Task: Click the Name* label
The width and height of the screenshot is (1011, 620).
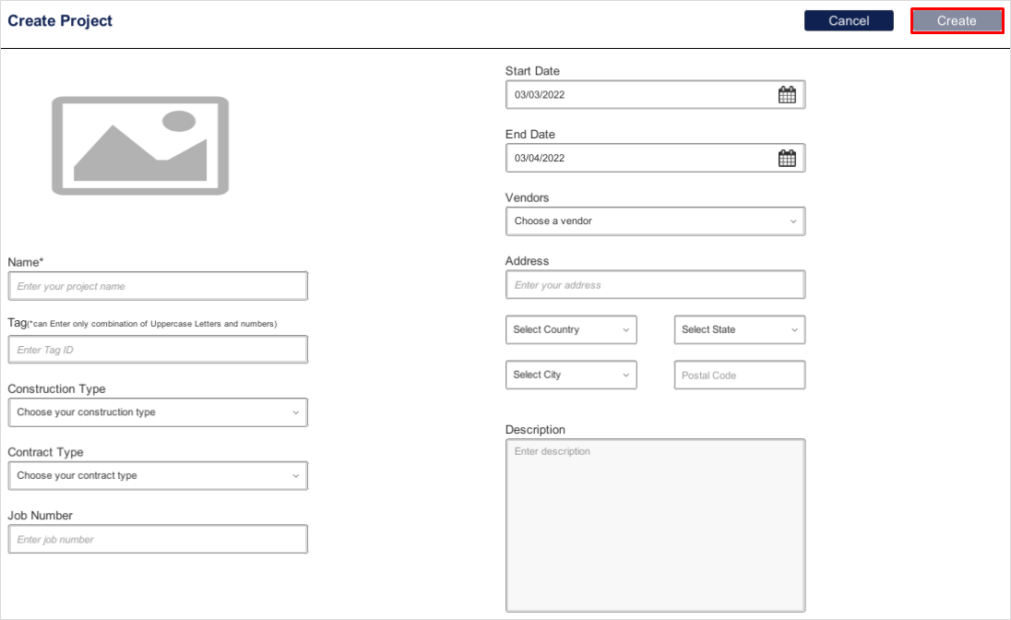Action: pos(25,262)
